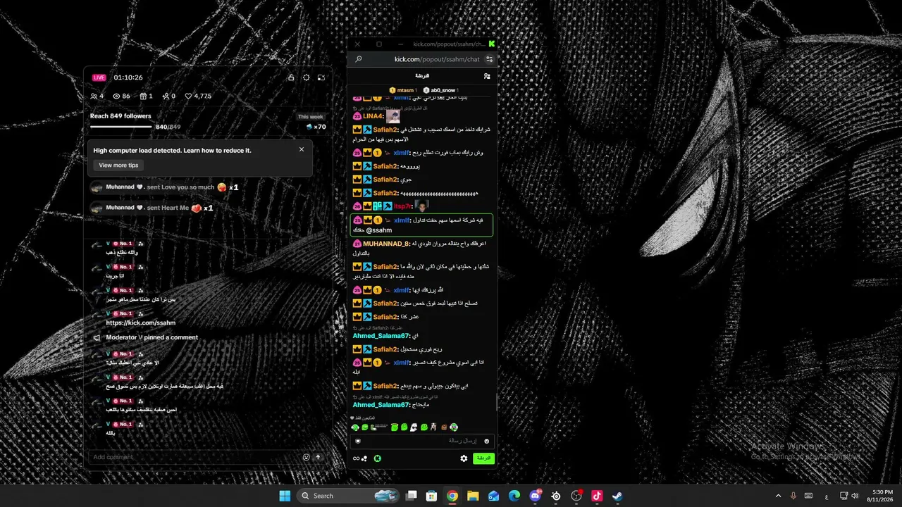The width and height of the screenshot is (902, 507).
Task: Click the View more tips button
Action: pos(118,165)
